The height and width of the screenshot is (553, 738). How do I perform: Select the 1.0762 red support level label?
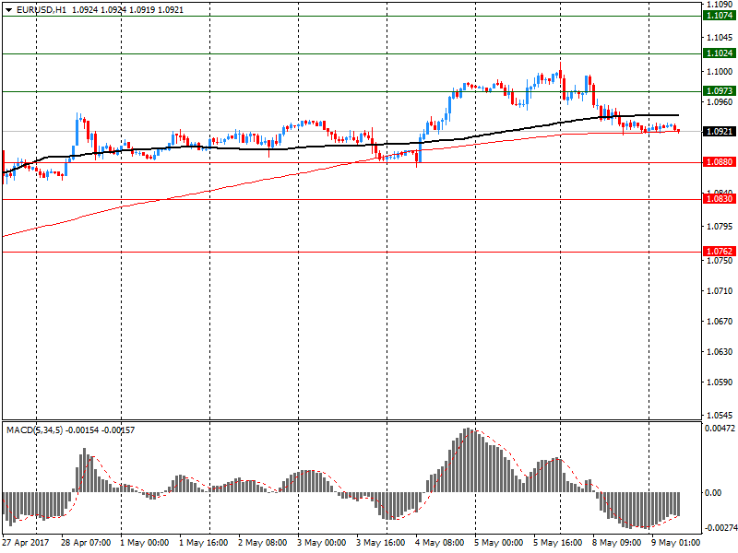click(x=720, y=251)
